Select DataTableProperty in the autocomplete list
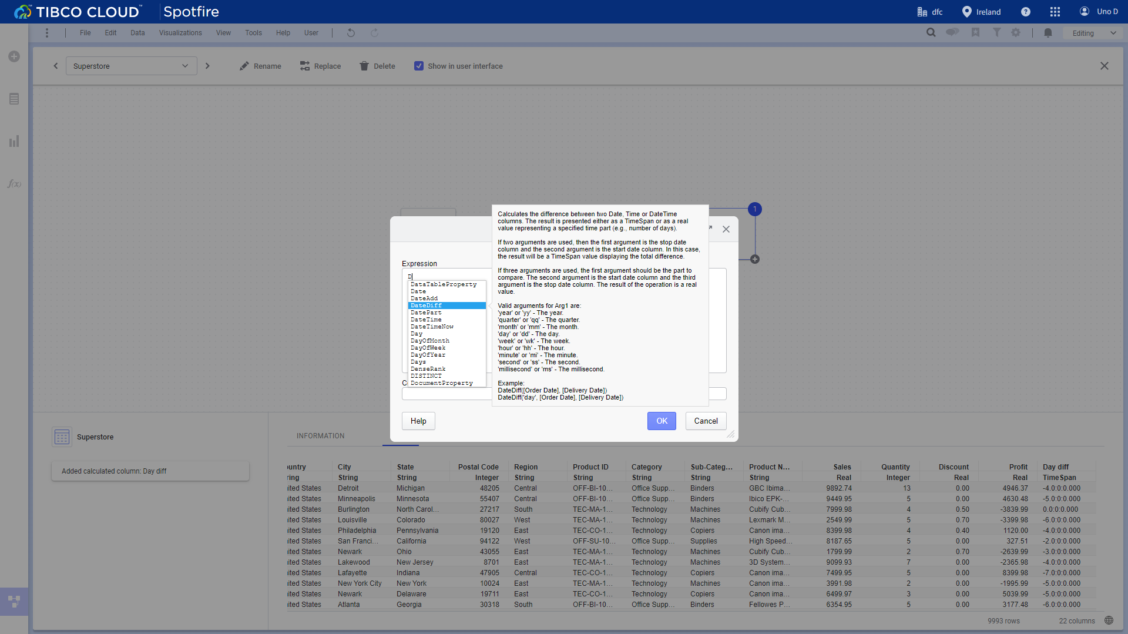Viewport: 1128px width, 634px height. point(446,284)
